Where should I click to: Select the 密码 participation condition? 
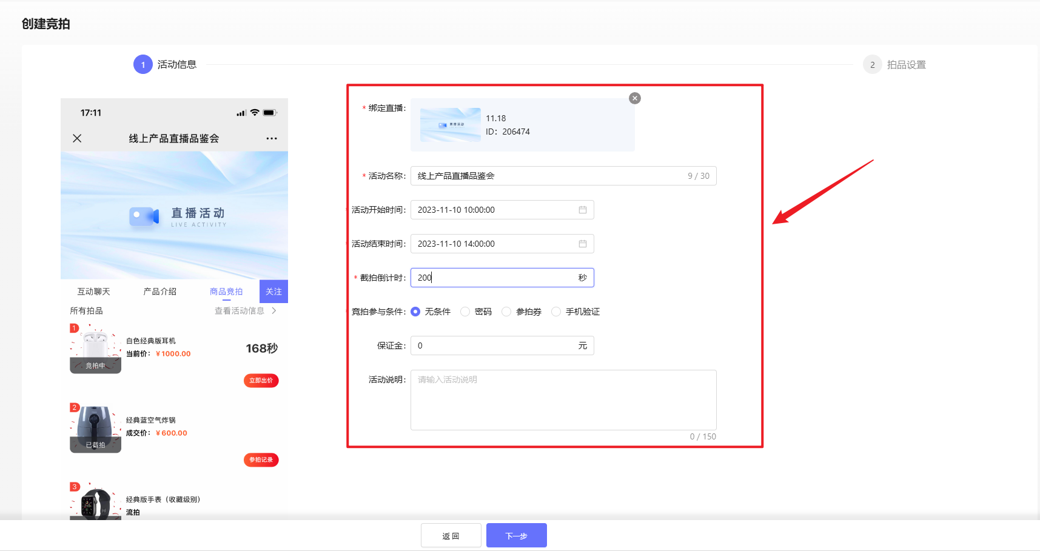pos(465,312)
